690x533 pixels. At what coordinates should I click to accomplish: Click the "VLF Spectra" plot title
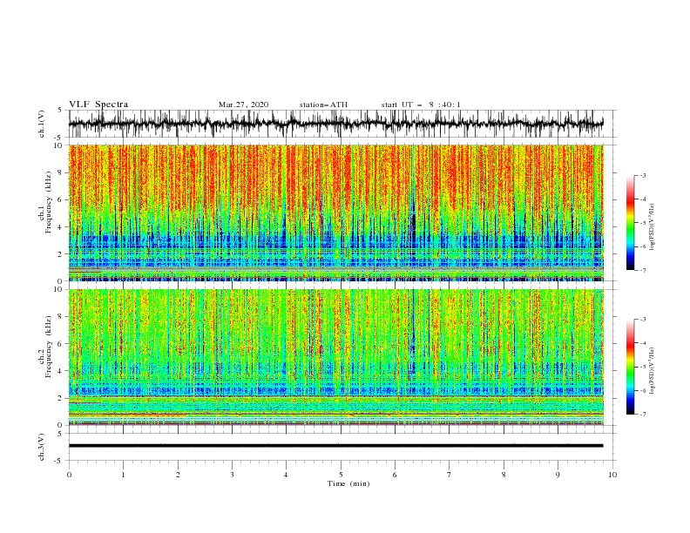pyautogui.click(x=98, y=105)
